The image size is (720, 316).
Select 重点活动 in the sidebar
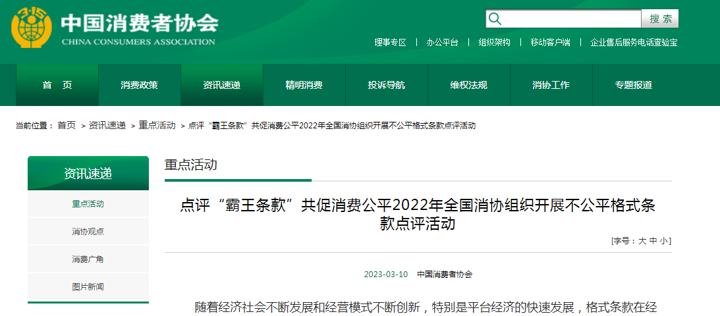click(88, 204)
